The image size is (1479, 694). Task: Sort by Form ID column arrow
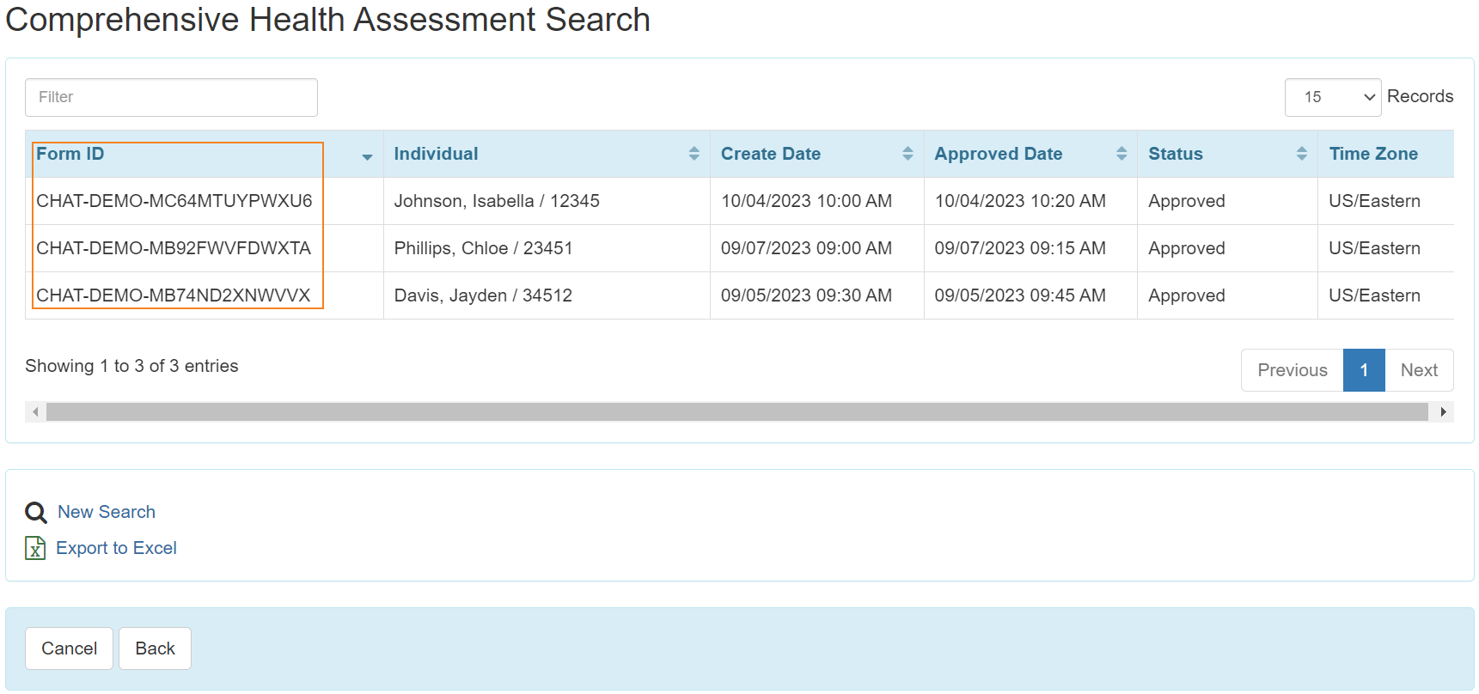[367, 156]
